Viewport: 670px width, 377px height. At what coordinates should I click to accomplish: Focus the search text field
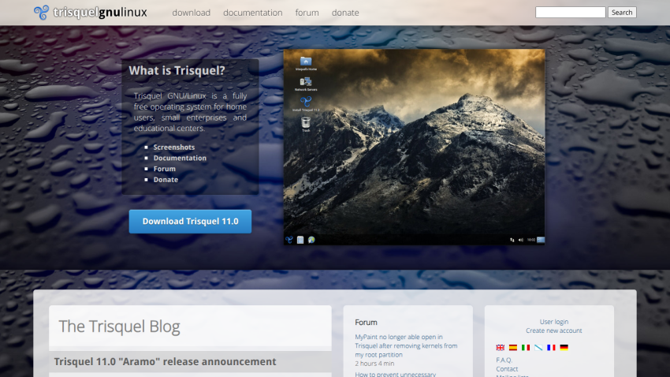pyautogui.click(x=571, y=13)
